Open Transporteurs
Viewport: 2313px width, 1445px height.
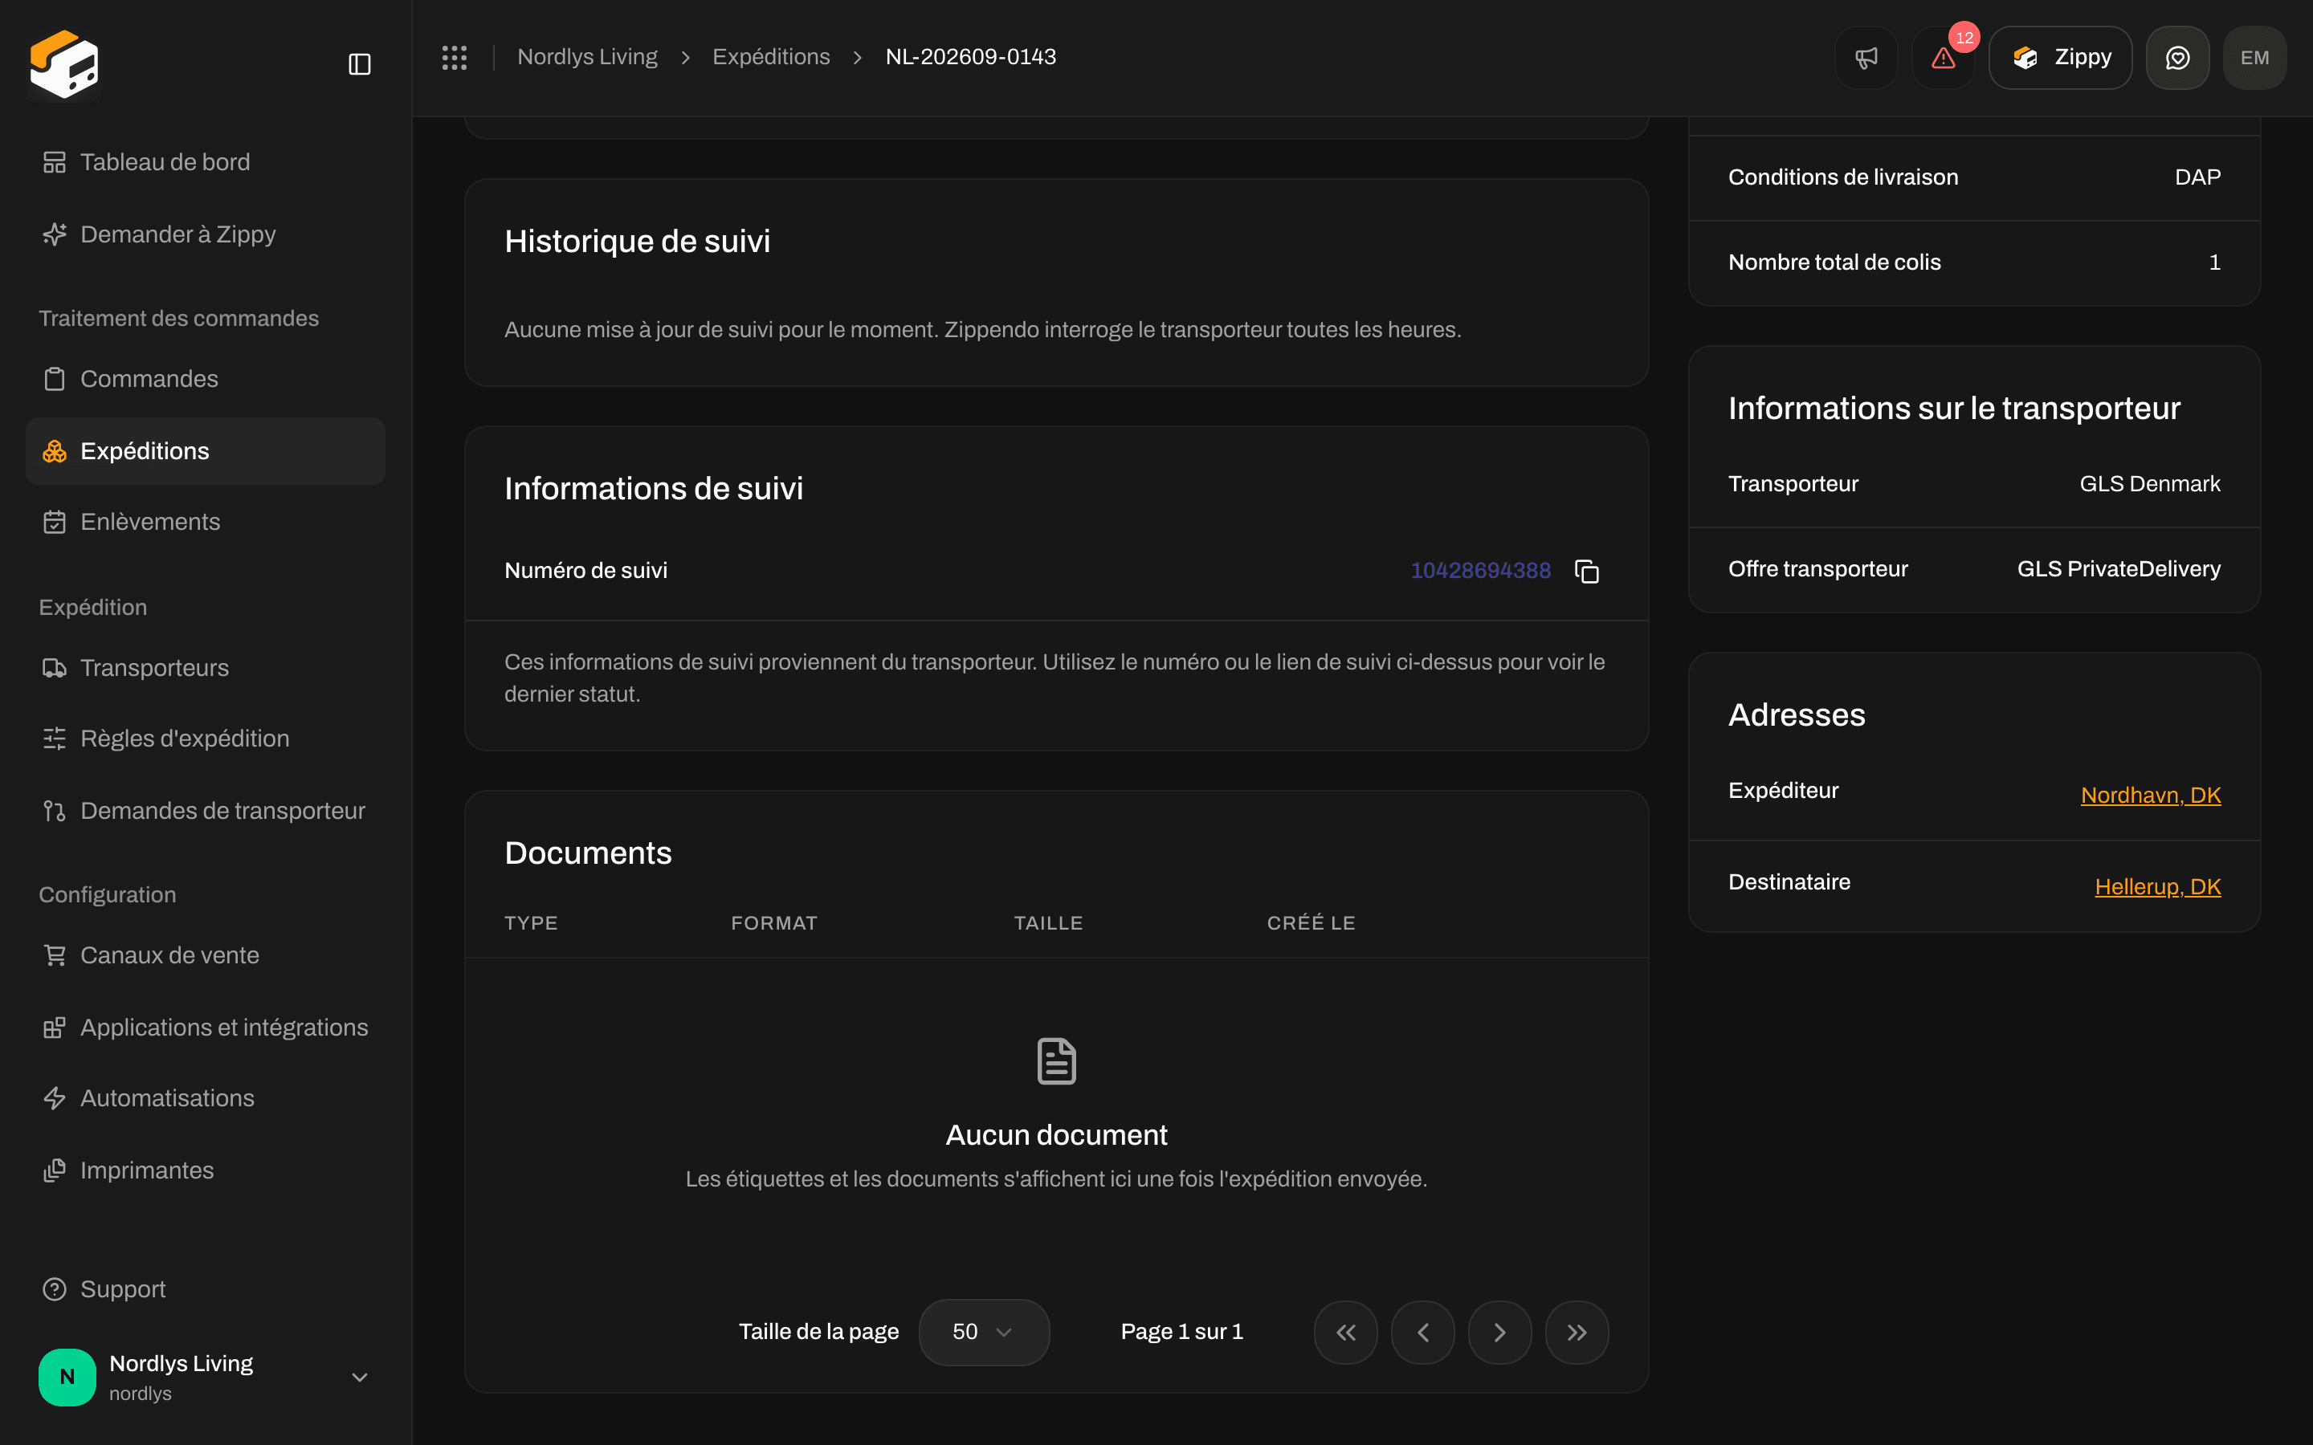coord(206,668)
